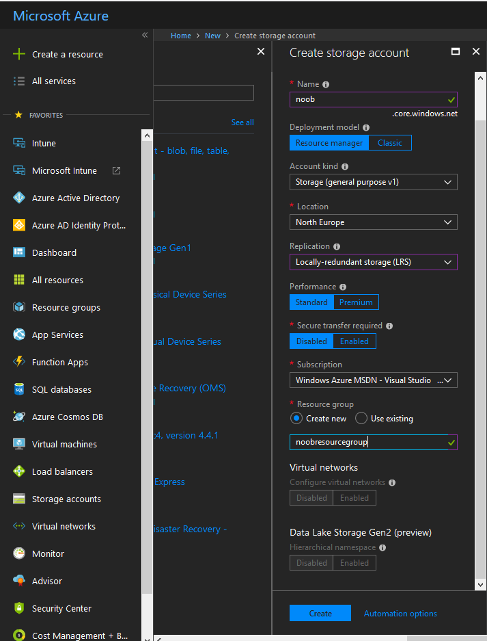Collapse the sidebar with double chevron
Screen dimensions: 487x641
145,35
